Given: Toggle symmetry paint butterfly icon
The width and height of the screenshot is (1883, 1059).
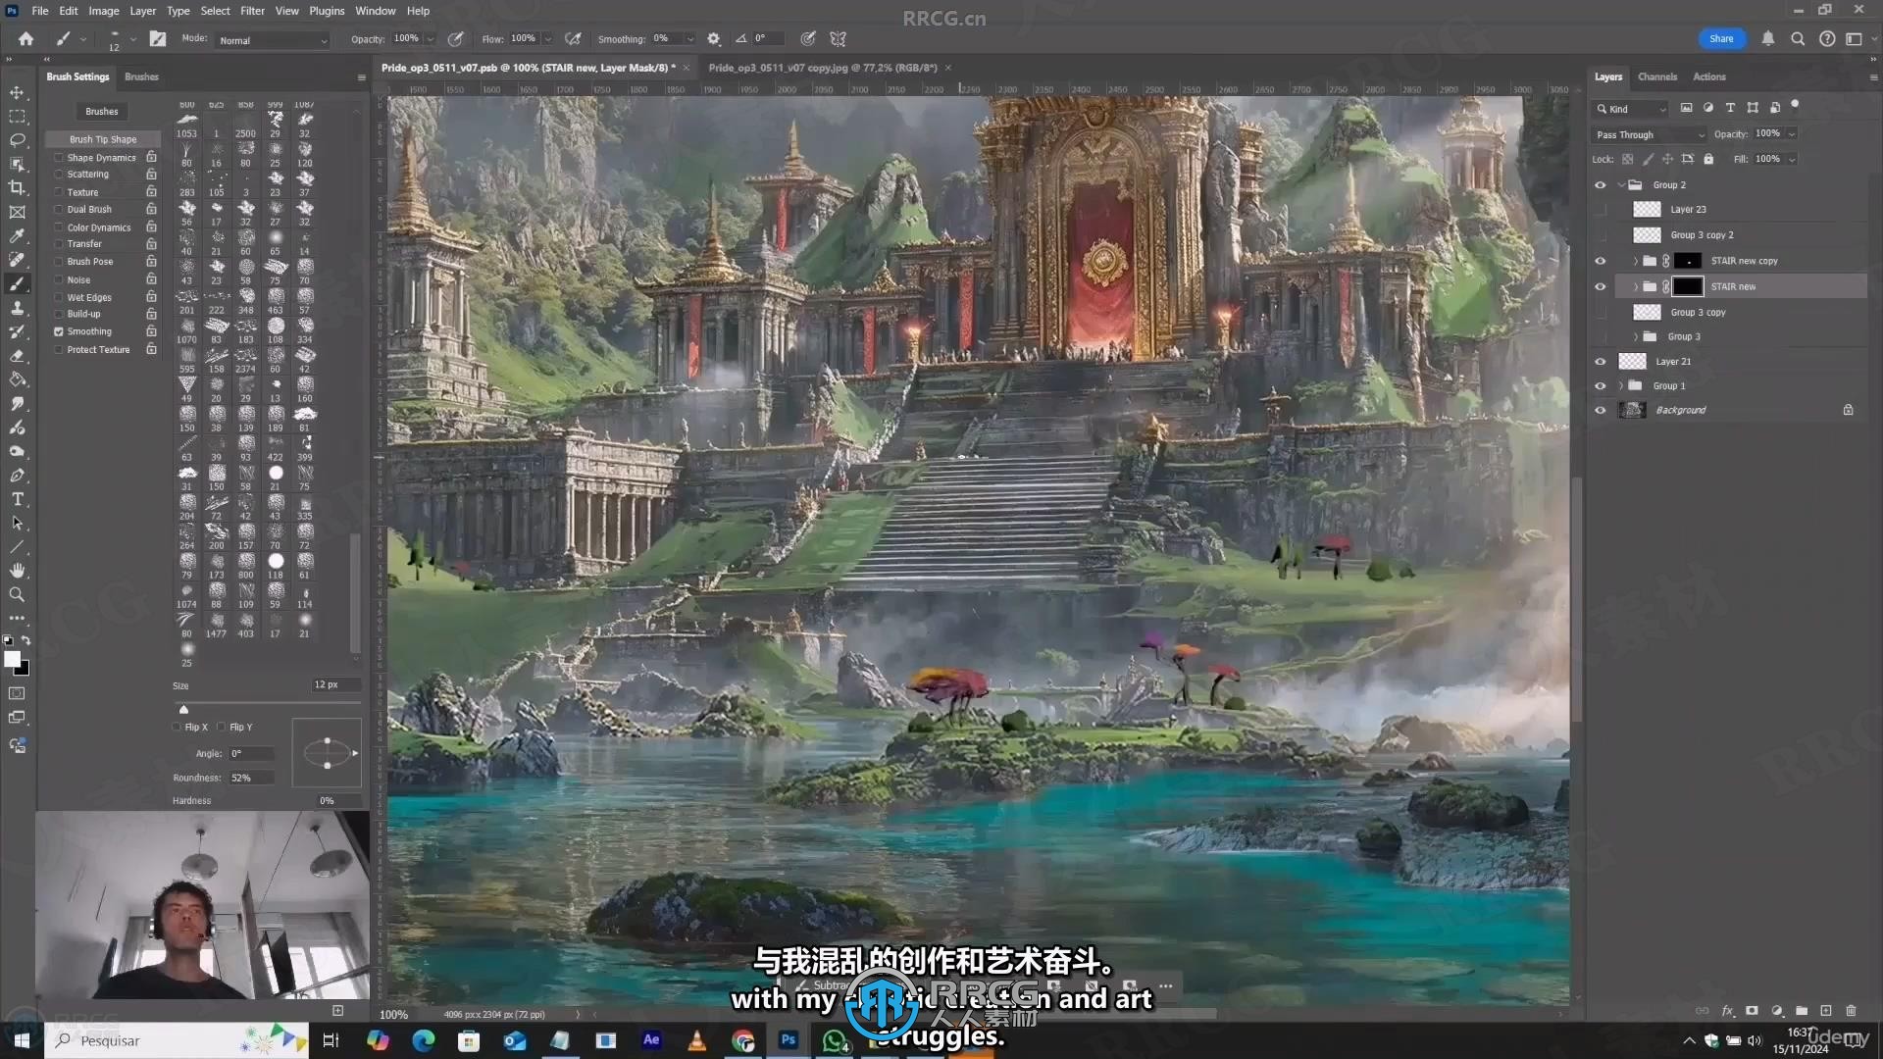Looking at the screenshot, I should coord(839,39).
